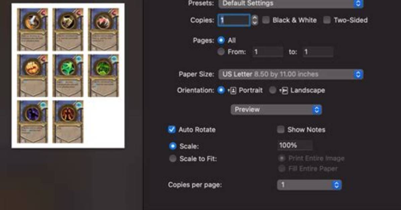Choose the Portrait orientation radio button
This screenshot has width=401, height=210.
click(x=221, y=90)
